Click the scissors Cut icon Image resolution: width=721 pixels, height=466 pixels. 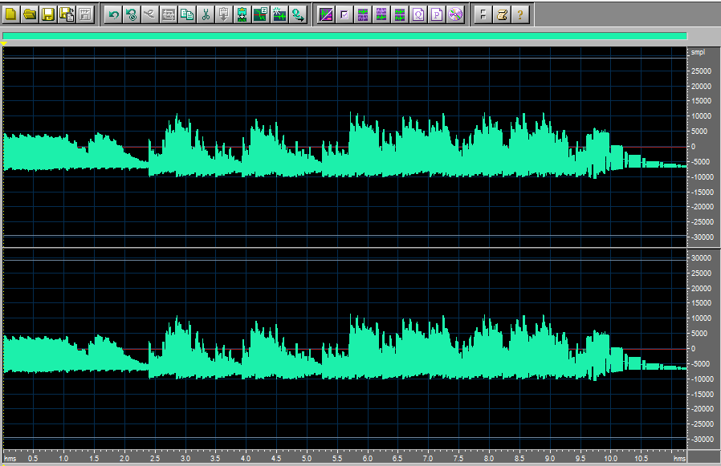(206, 14)
